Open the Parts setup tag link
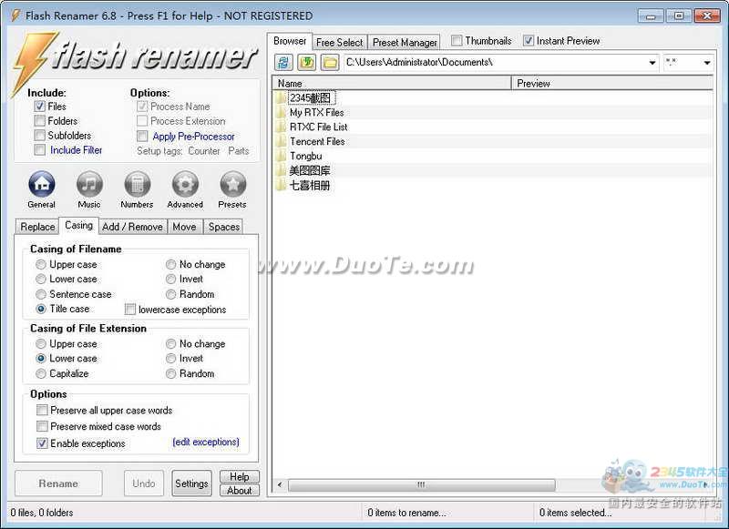The width and height of the screenshot is (729, 529). (239, 151)
